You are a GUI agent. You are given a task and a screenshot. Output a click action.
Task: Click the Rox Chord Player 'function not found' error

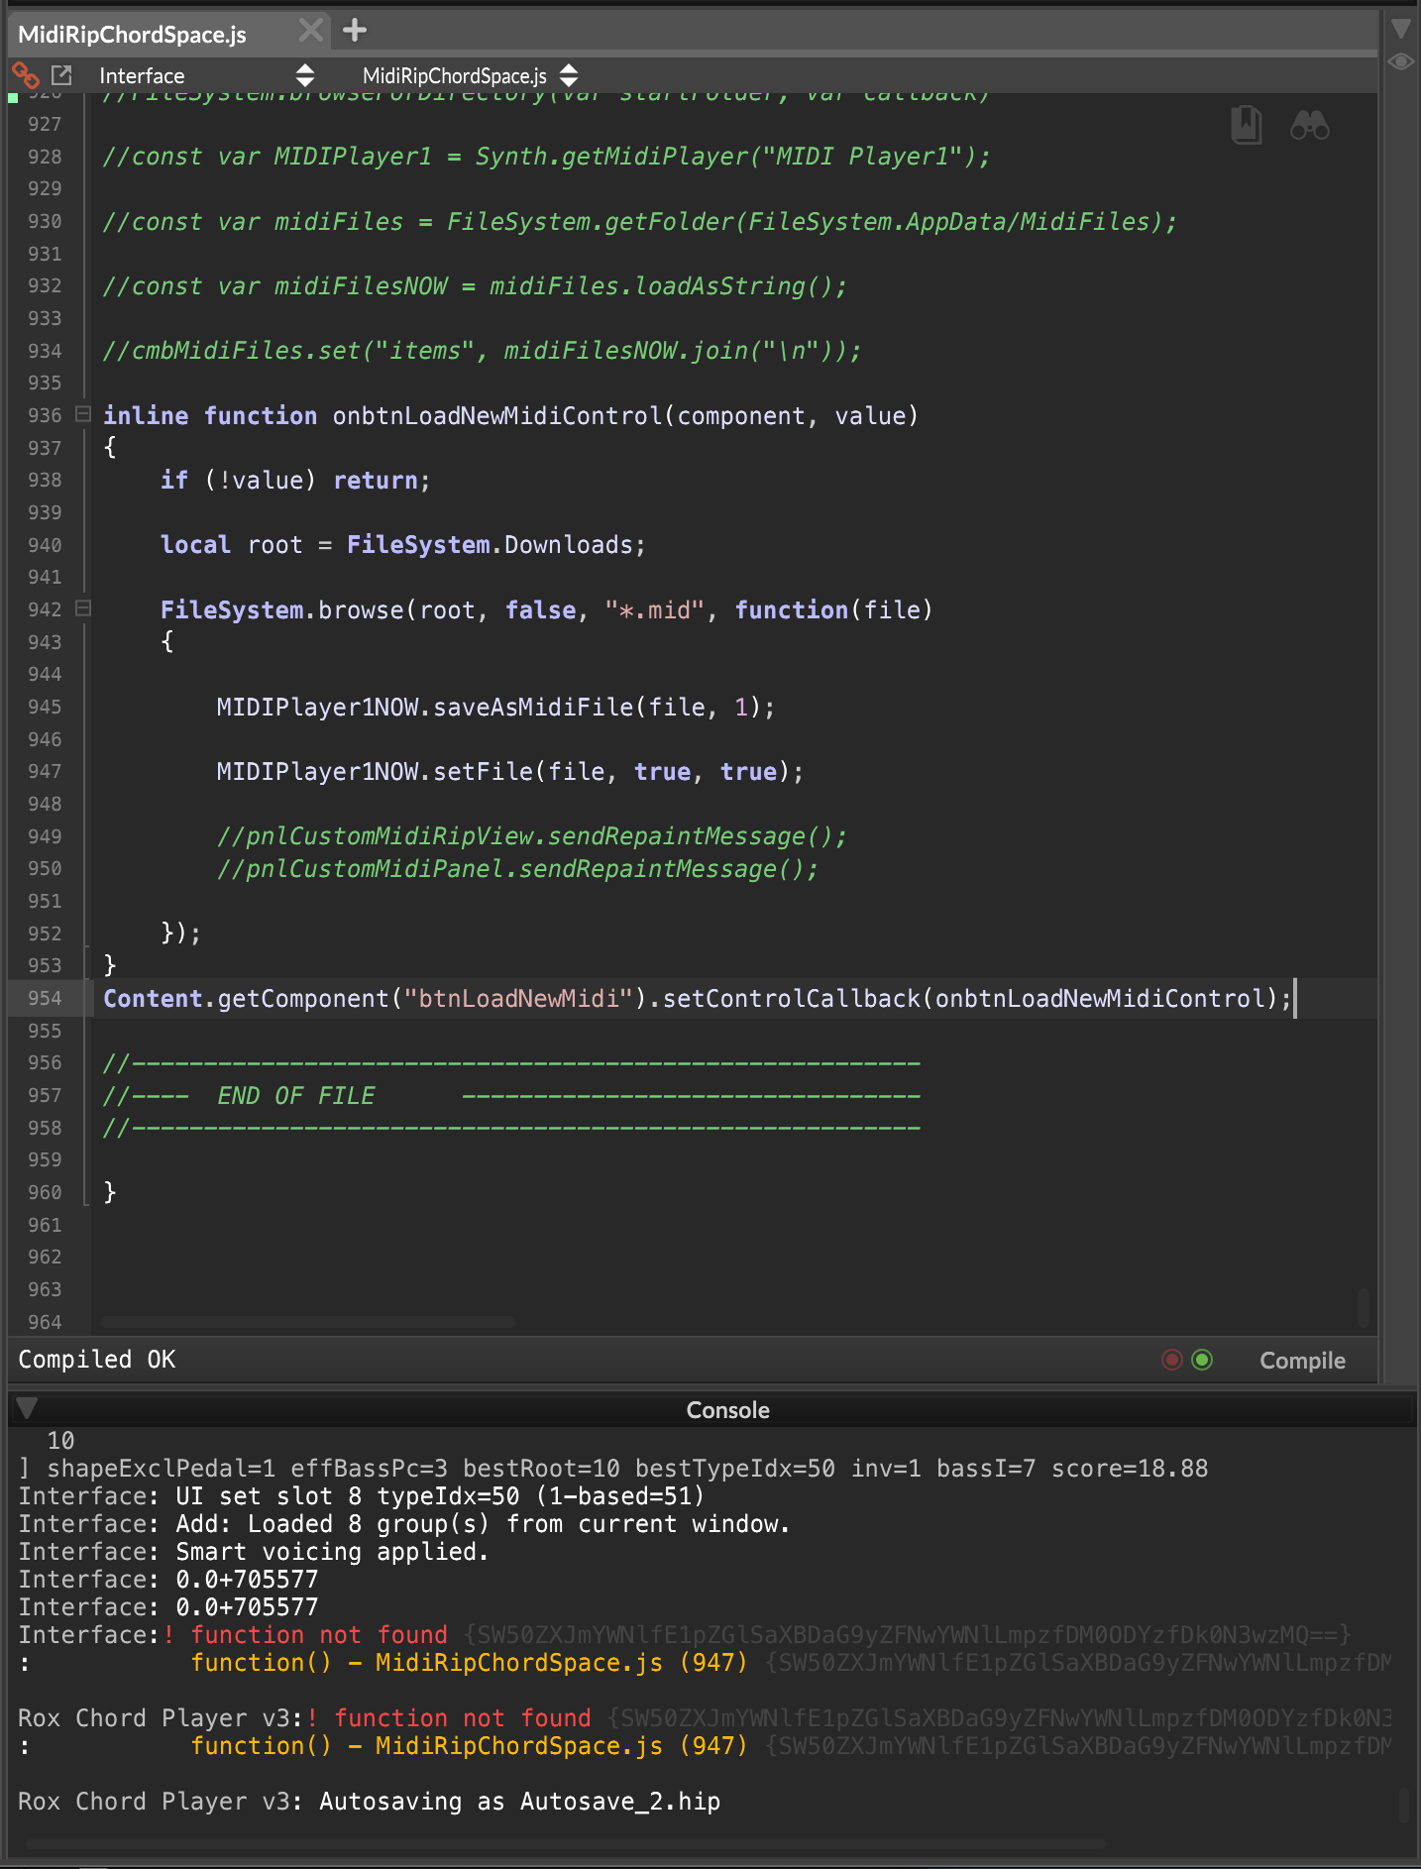(x=462, y=1718)
